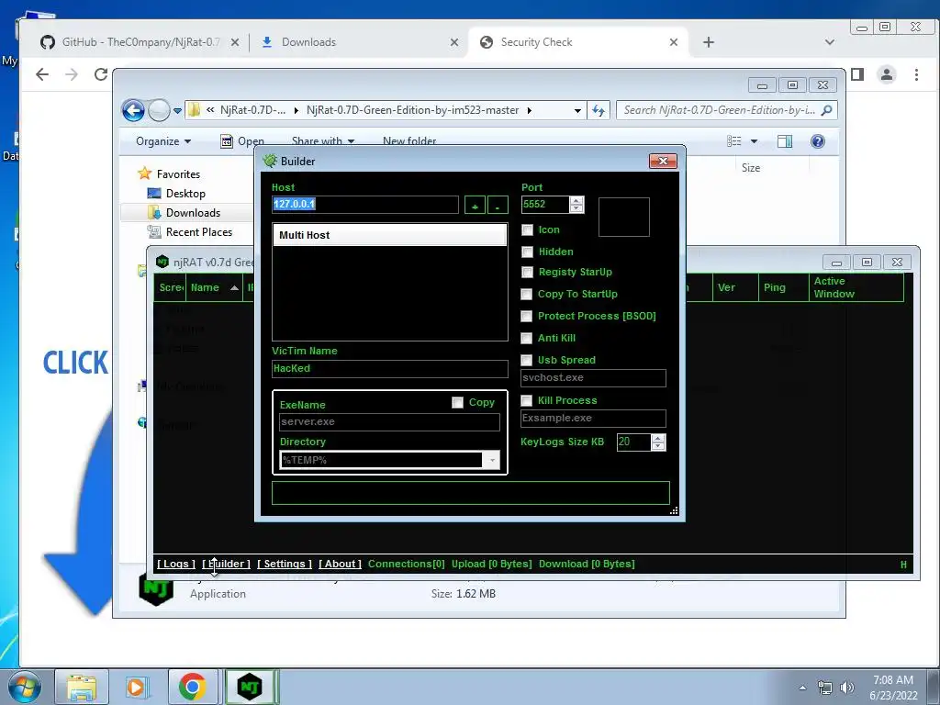Click Explorer's refresh icon

[599, 110]
